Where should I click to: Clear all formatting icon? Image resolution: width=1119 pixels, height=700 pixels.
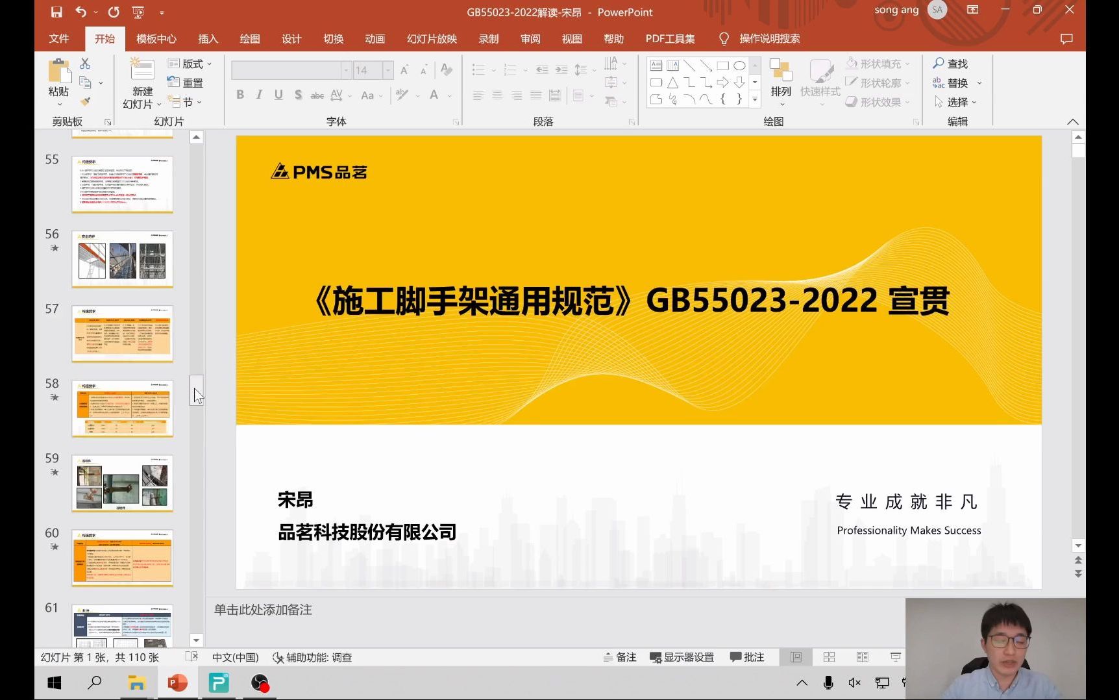tap(446, 69)
